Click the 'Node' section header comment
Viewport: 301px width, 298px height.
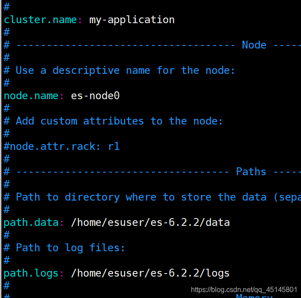tap(254, 45)
